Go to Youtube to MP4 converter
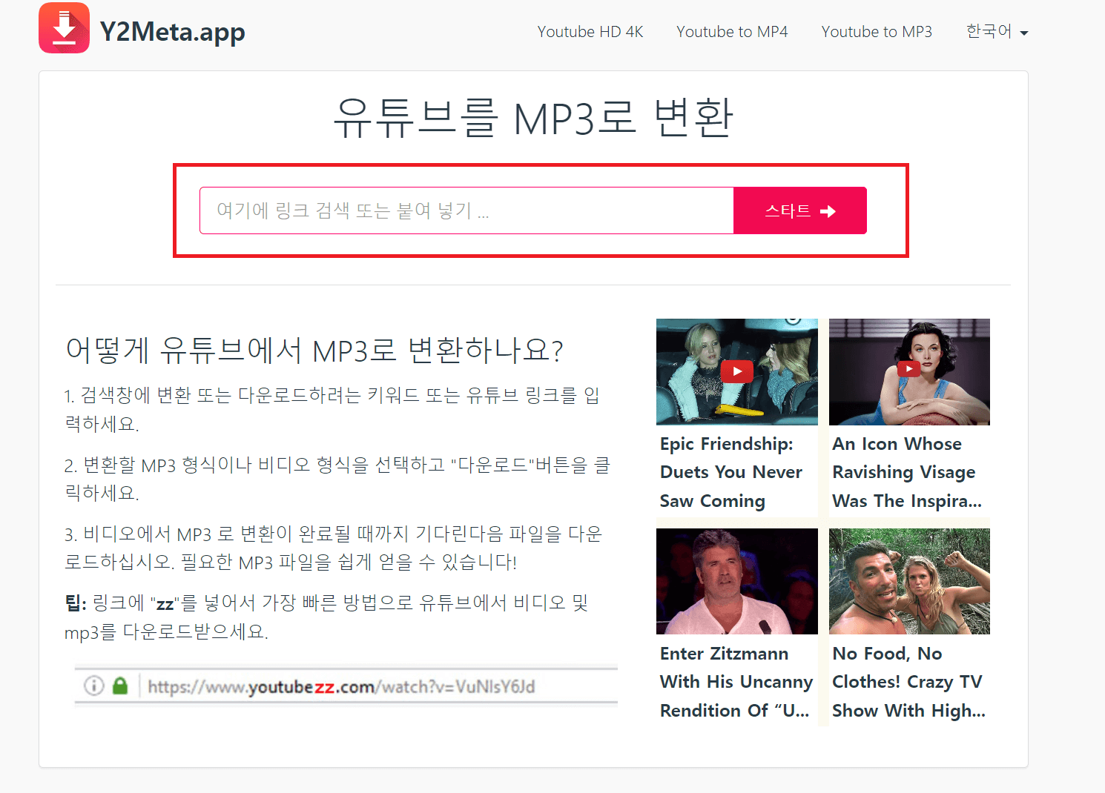The height and width of the screenshot is (793, 1105). [732, 32]
